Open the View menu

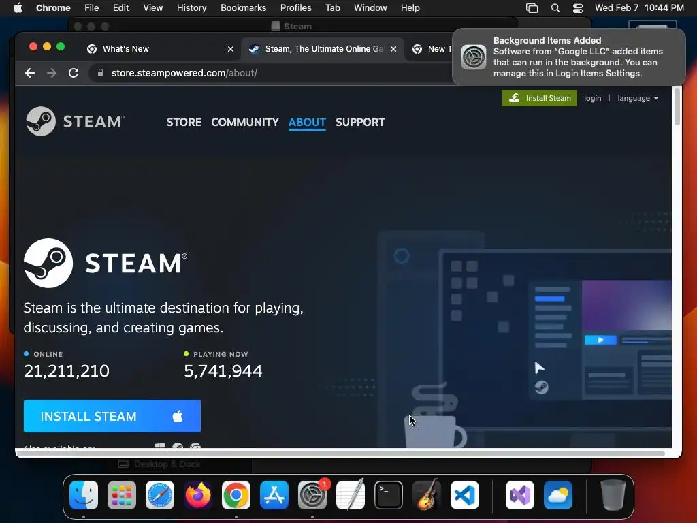pos(152,8)
